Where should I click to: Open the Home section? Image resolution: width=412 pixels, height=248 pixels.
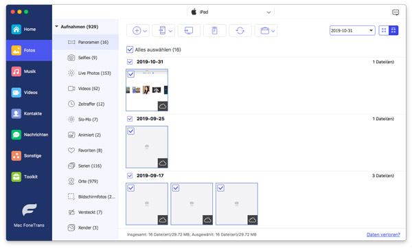29,29
